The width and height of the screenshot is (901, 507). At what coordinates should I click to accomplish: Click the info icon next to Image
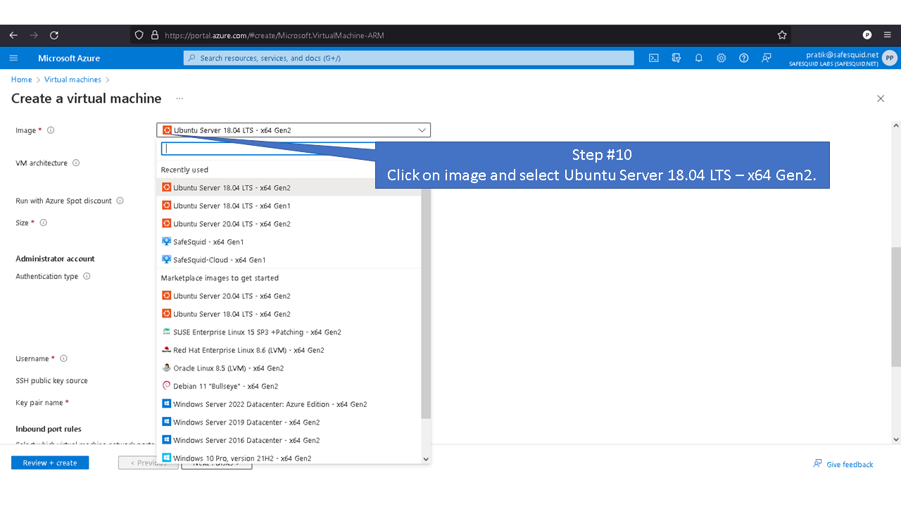point(51,130)
